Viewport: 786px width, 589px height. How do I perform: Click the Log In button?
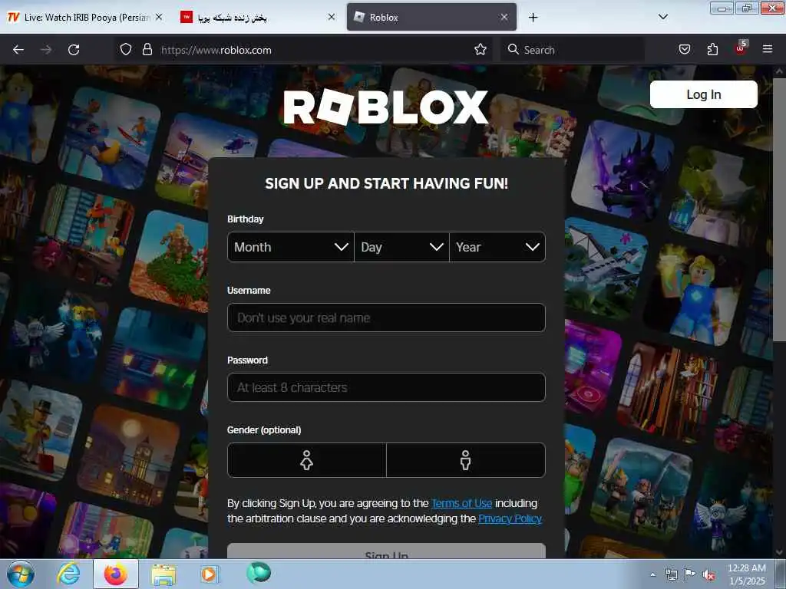(x=703, y=94)
